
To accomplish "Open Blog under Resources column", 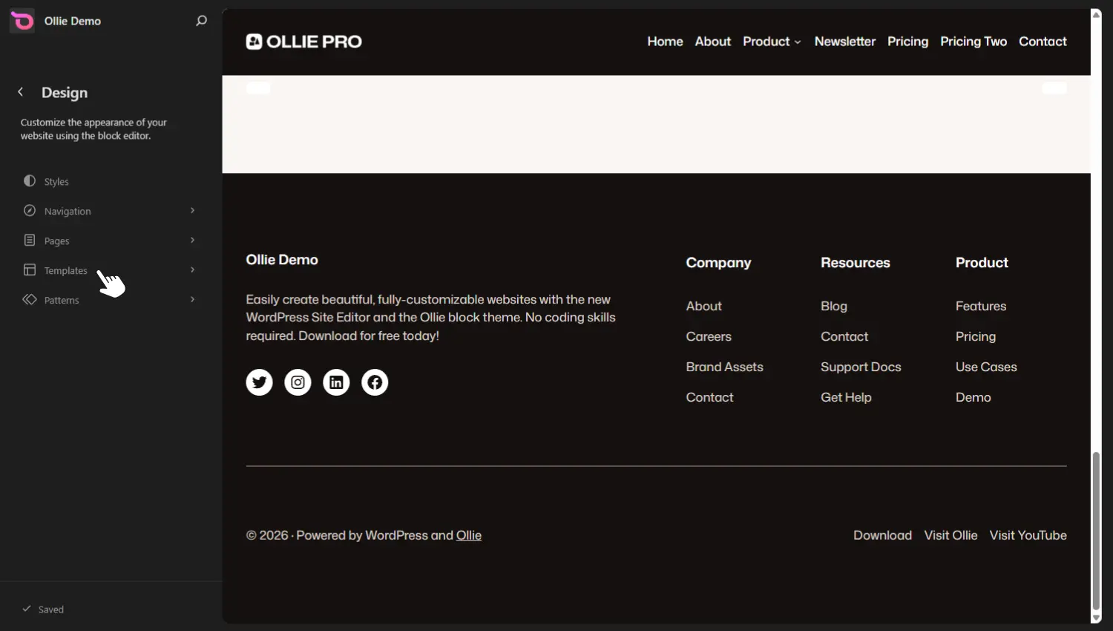I will [x=834, y=306].
